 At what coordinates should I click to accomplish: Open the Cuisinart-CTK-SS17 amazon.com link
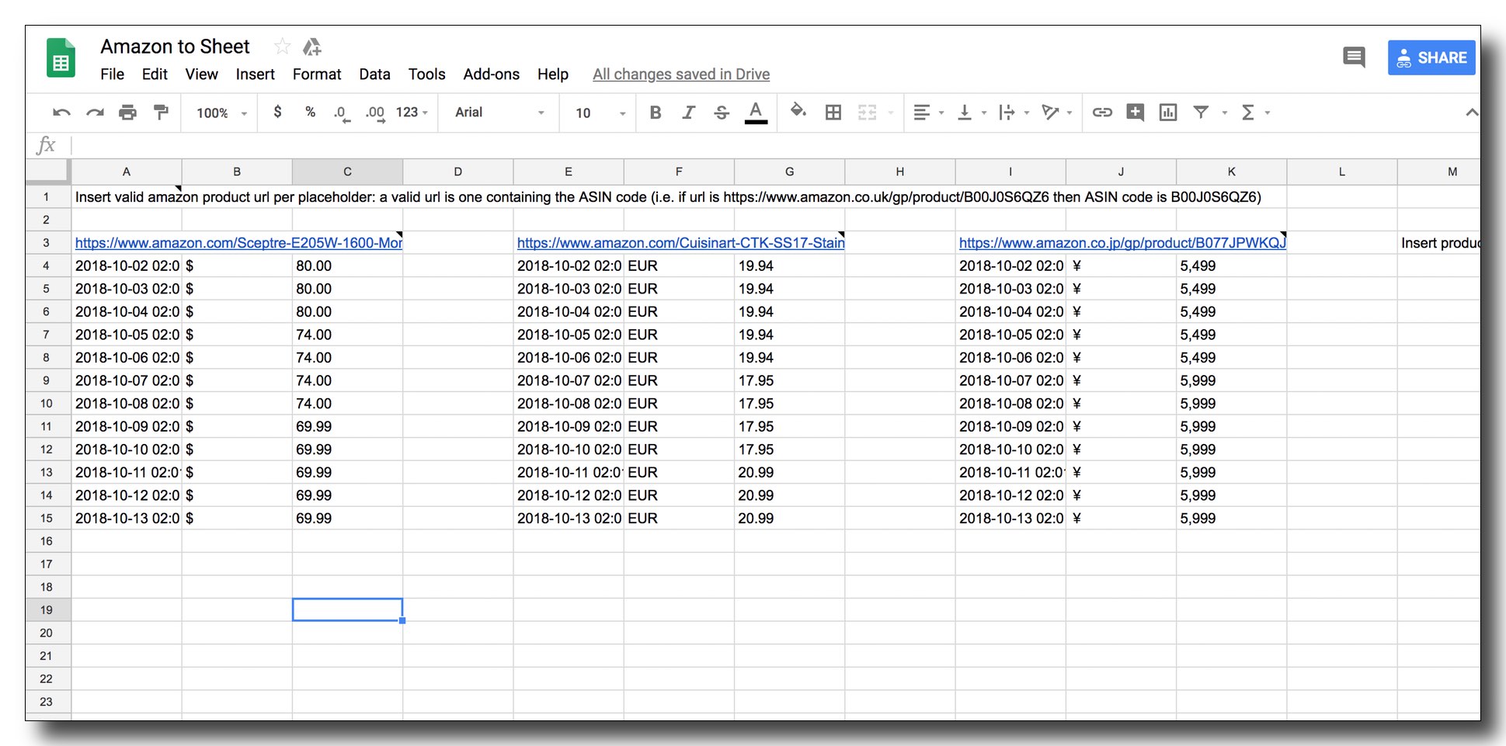tap(680, 243)
